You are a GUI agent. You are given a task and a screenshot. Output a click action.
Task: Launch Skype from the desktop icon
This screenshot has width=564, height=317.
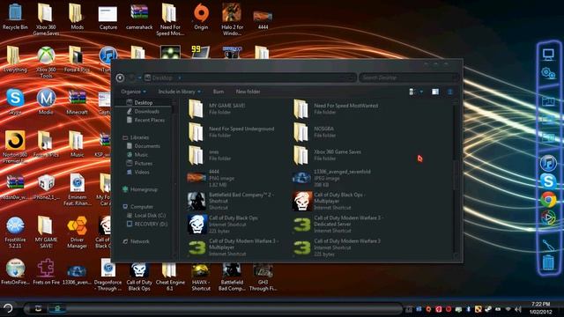(15, 101)
